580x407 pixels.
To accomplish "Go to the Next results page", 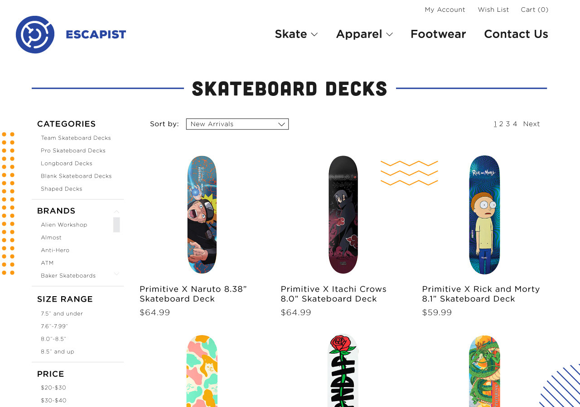I will pos(531,124).
